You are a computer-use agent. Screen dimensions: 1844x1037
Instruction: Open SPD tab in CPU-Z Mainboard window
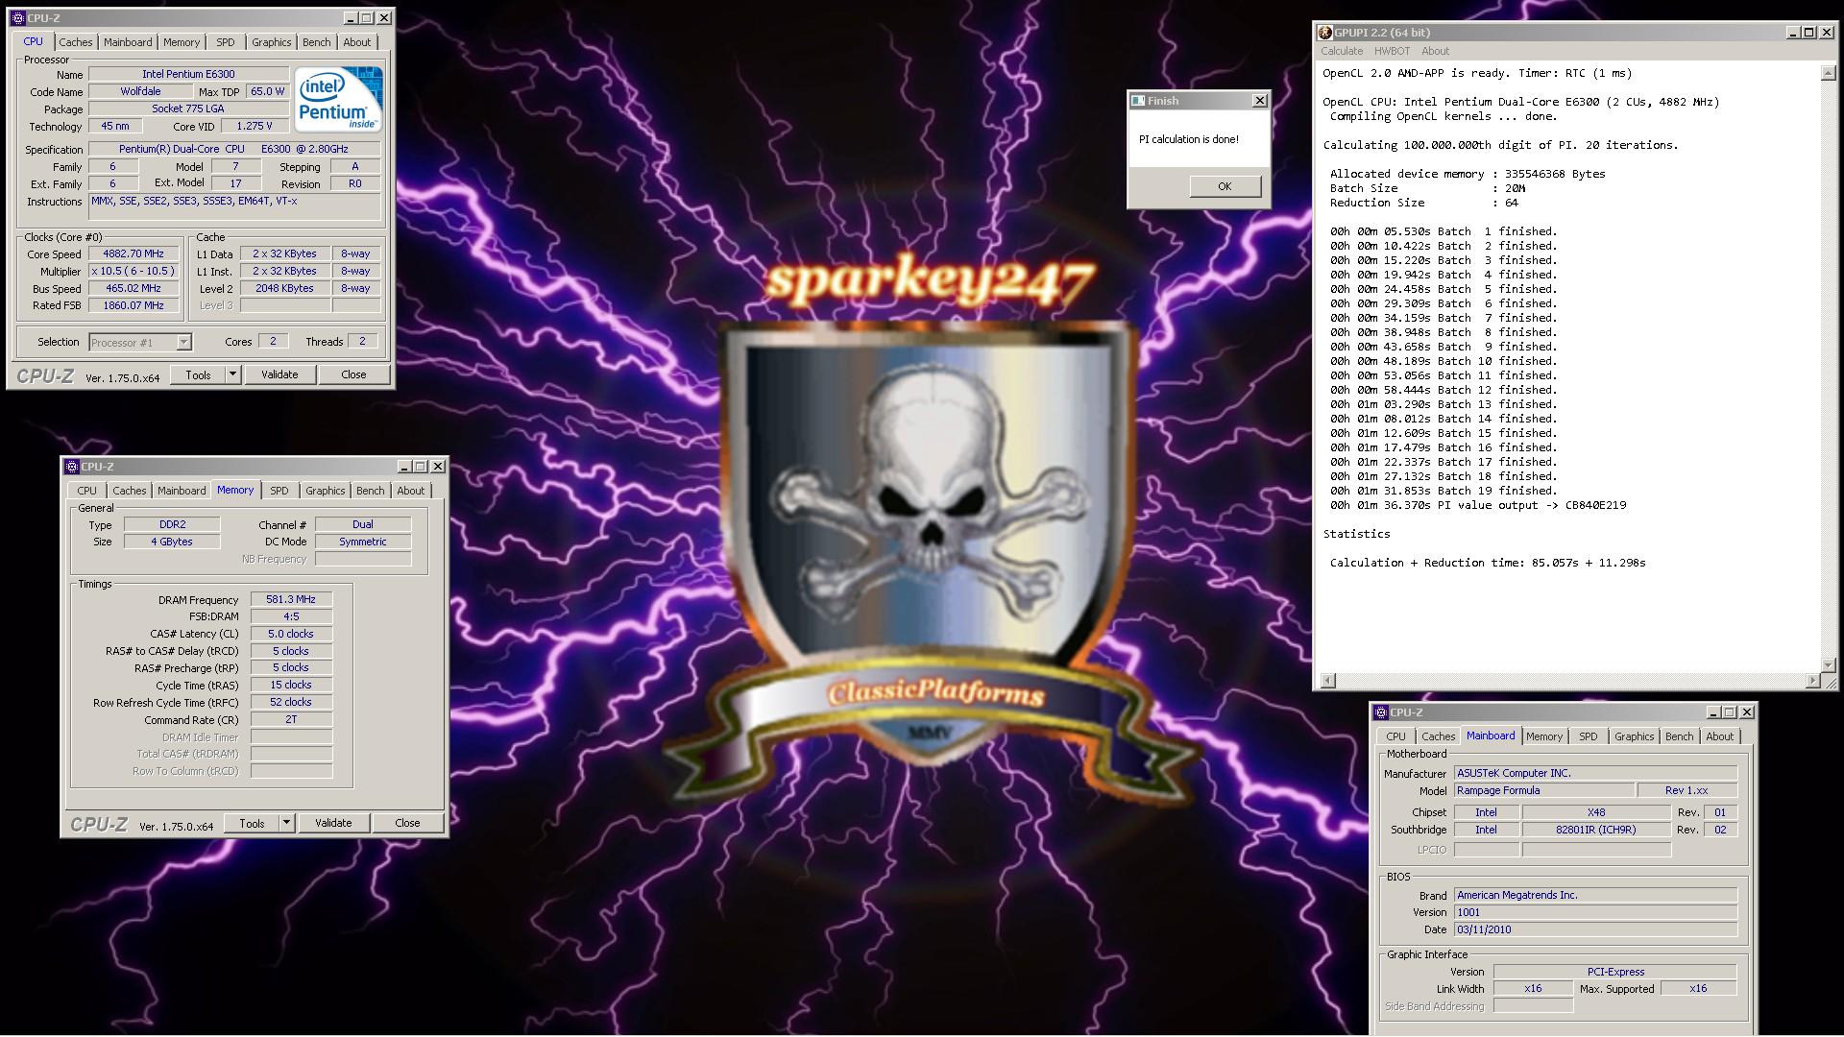tap(1589, 736)
